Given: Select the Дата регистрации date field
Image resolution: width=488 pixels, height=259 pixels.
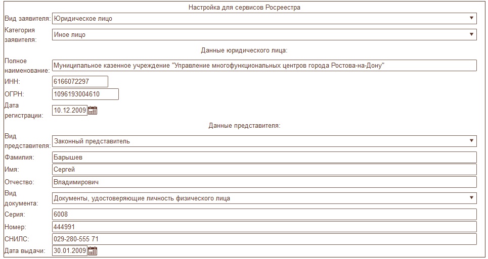Looking at the screenshot, I should click(x=70, y=111).
